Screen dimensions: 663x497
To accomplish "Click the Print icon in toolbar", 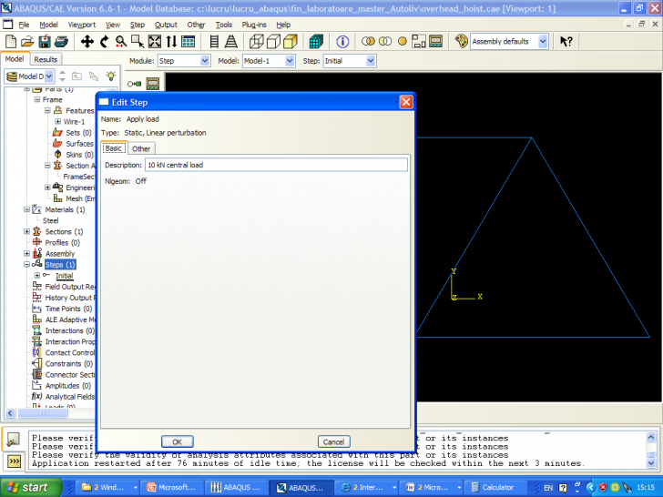I will [x=60, y=42].
